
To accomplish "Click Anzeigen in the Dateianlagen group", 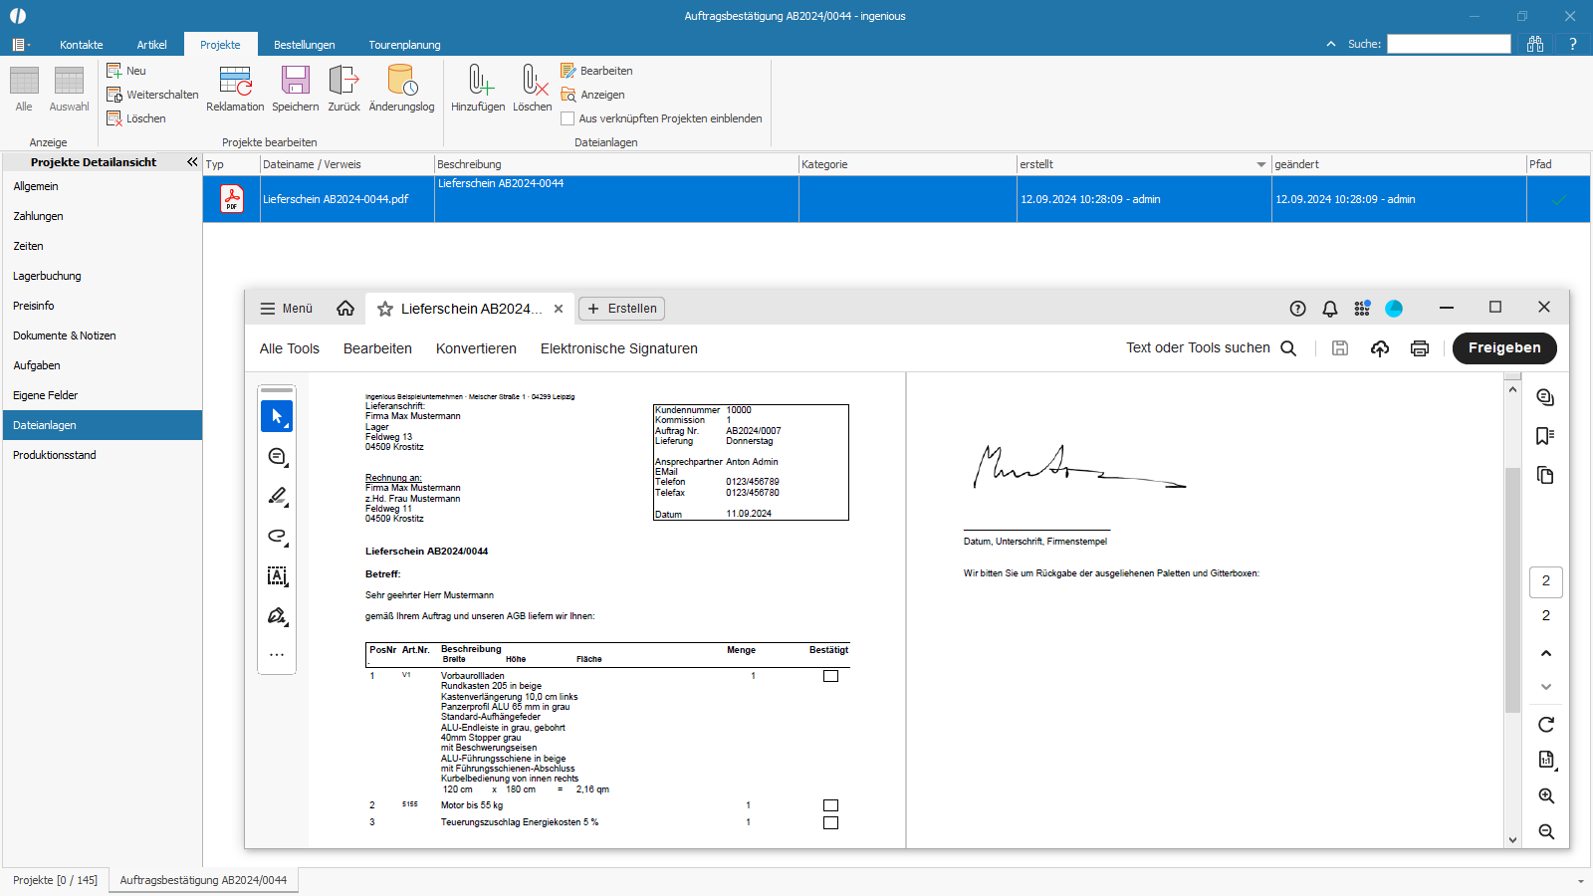I will [592, 95].
